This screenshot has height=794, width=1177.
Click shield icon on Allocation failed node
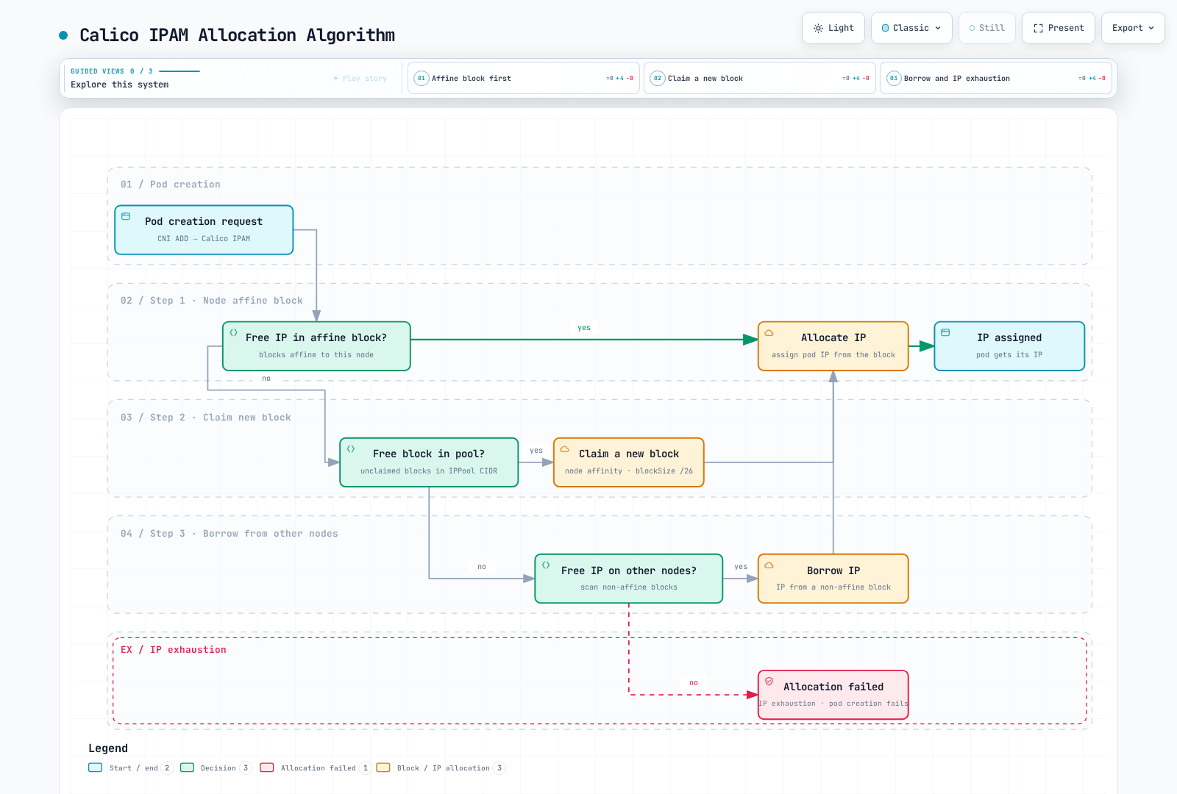coord(769,682)
